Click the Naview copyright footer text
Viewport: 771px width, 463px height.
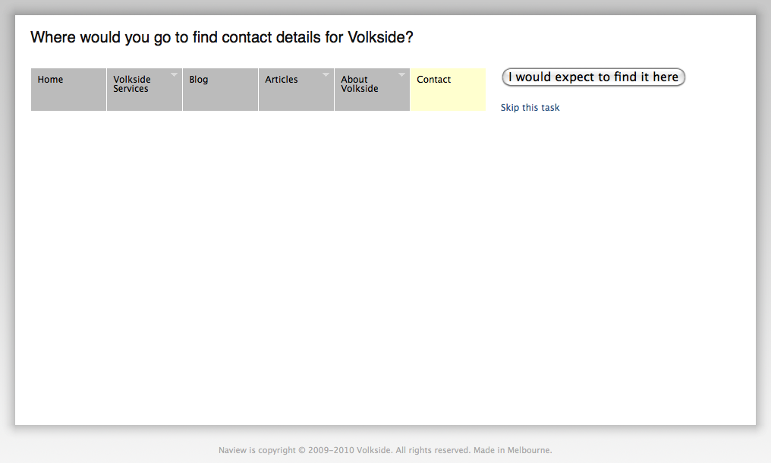click(385, 450)
